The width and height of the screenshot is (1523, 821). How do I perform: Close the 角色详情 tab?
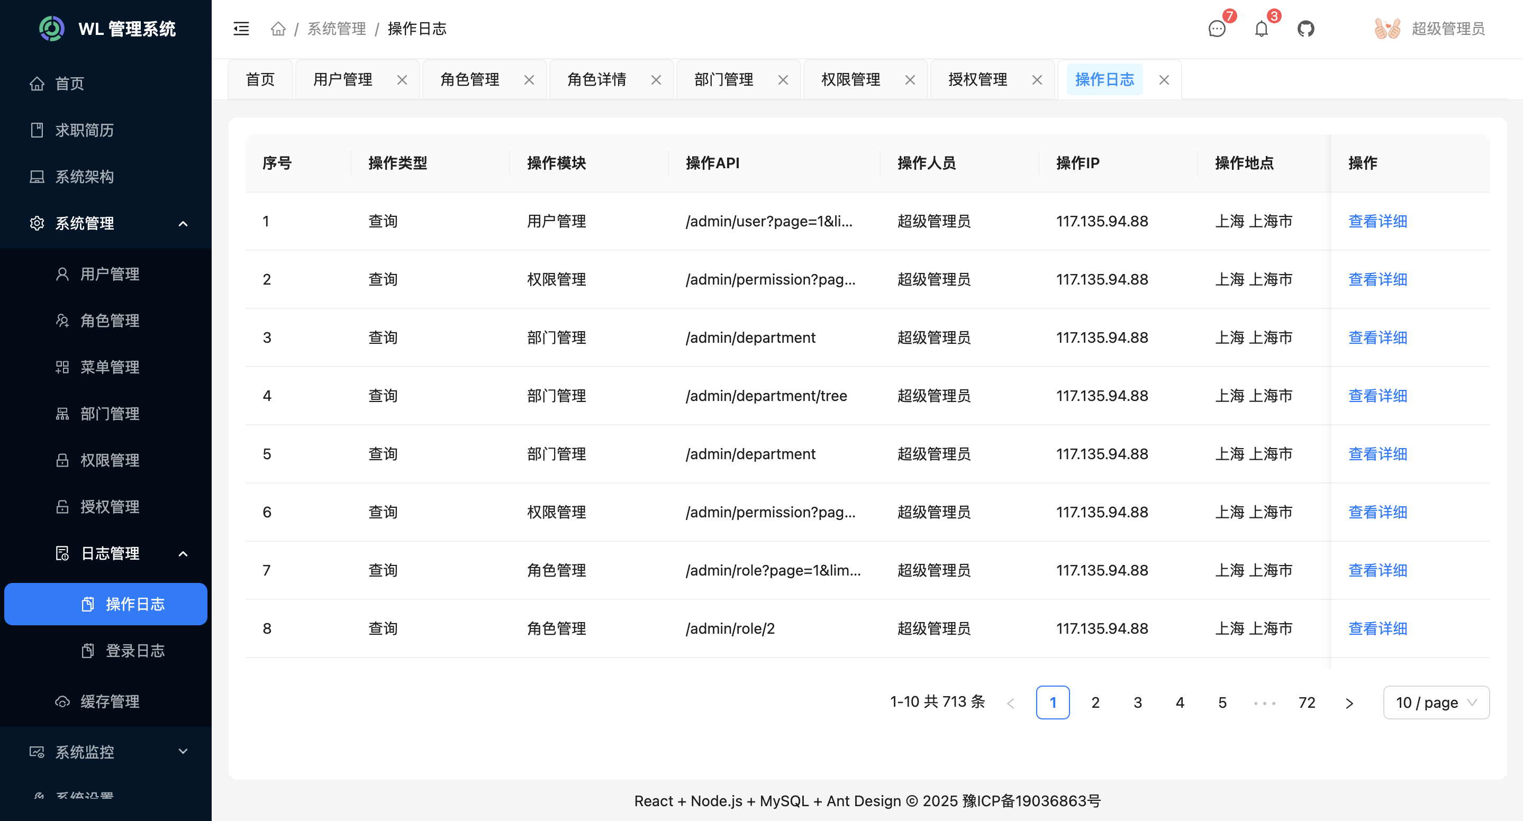tap(656, 79)
